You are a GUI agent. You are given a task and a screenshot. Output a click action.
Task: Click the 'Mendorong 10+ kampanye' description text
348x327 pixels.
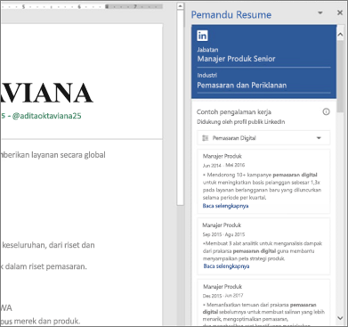coord(262,186)
